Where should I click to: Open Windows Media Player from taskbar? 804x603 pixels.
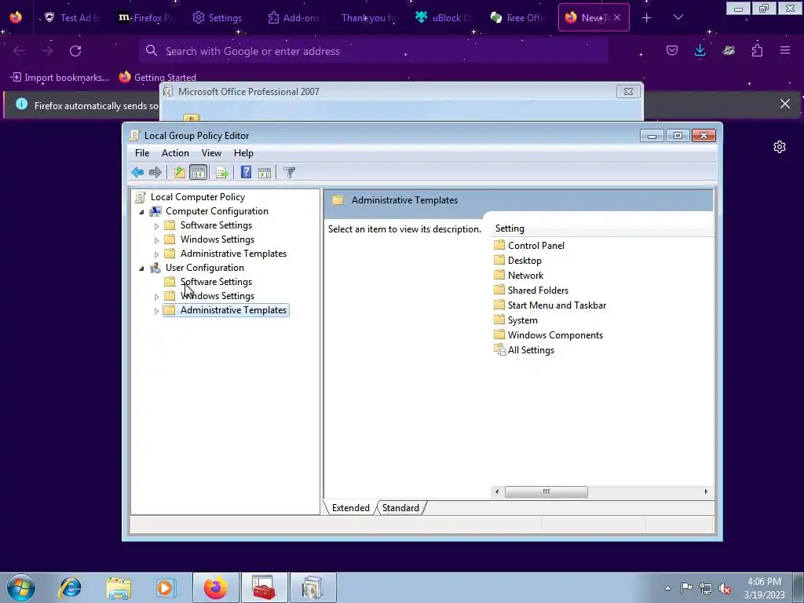pyautogui.click(x=166, y=587)
